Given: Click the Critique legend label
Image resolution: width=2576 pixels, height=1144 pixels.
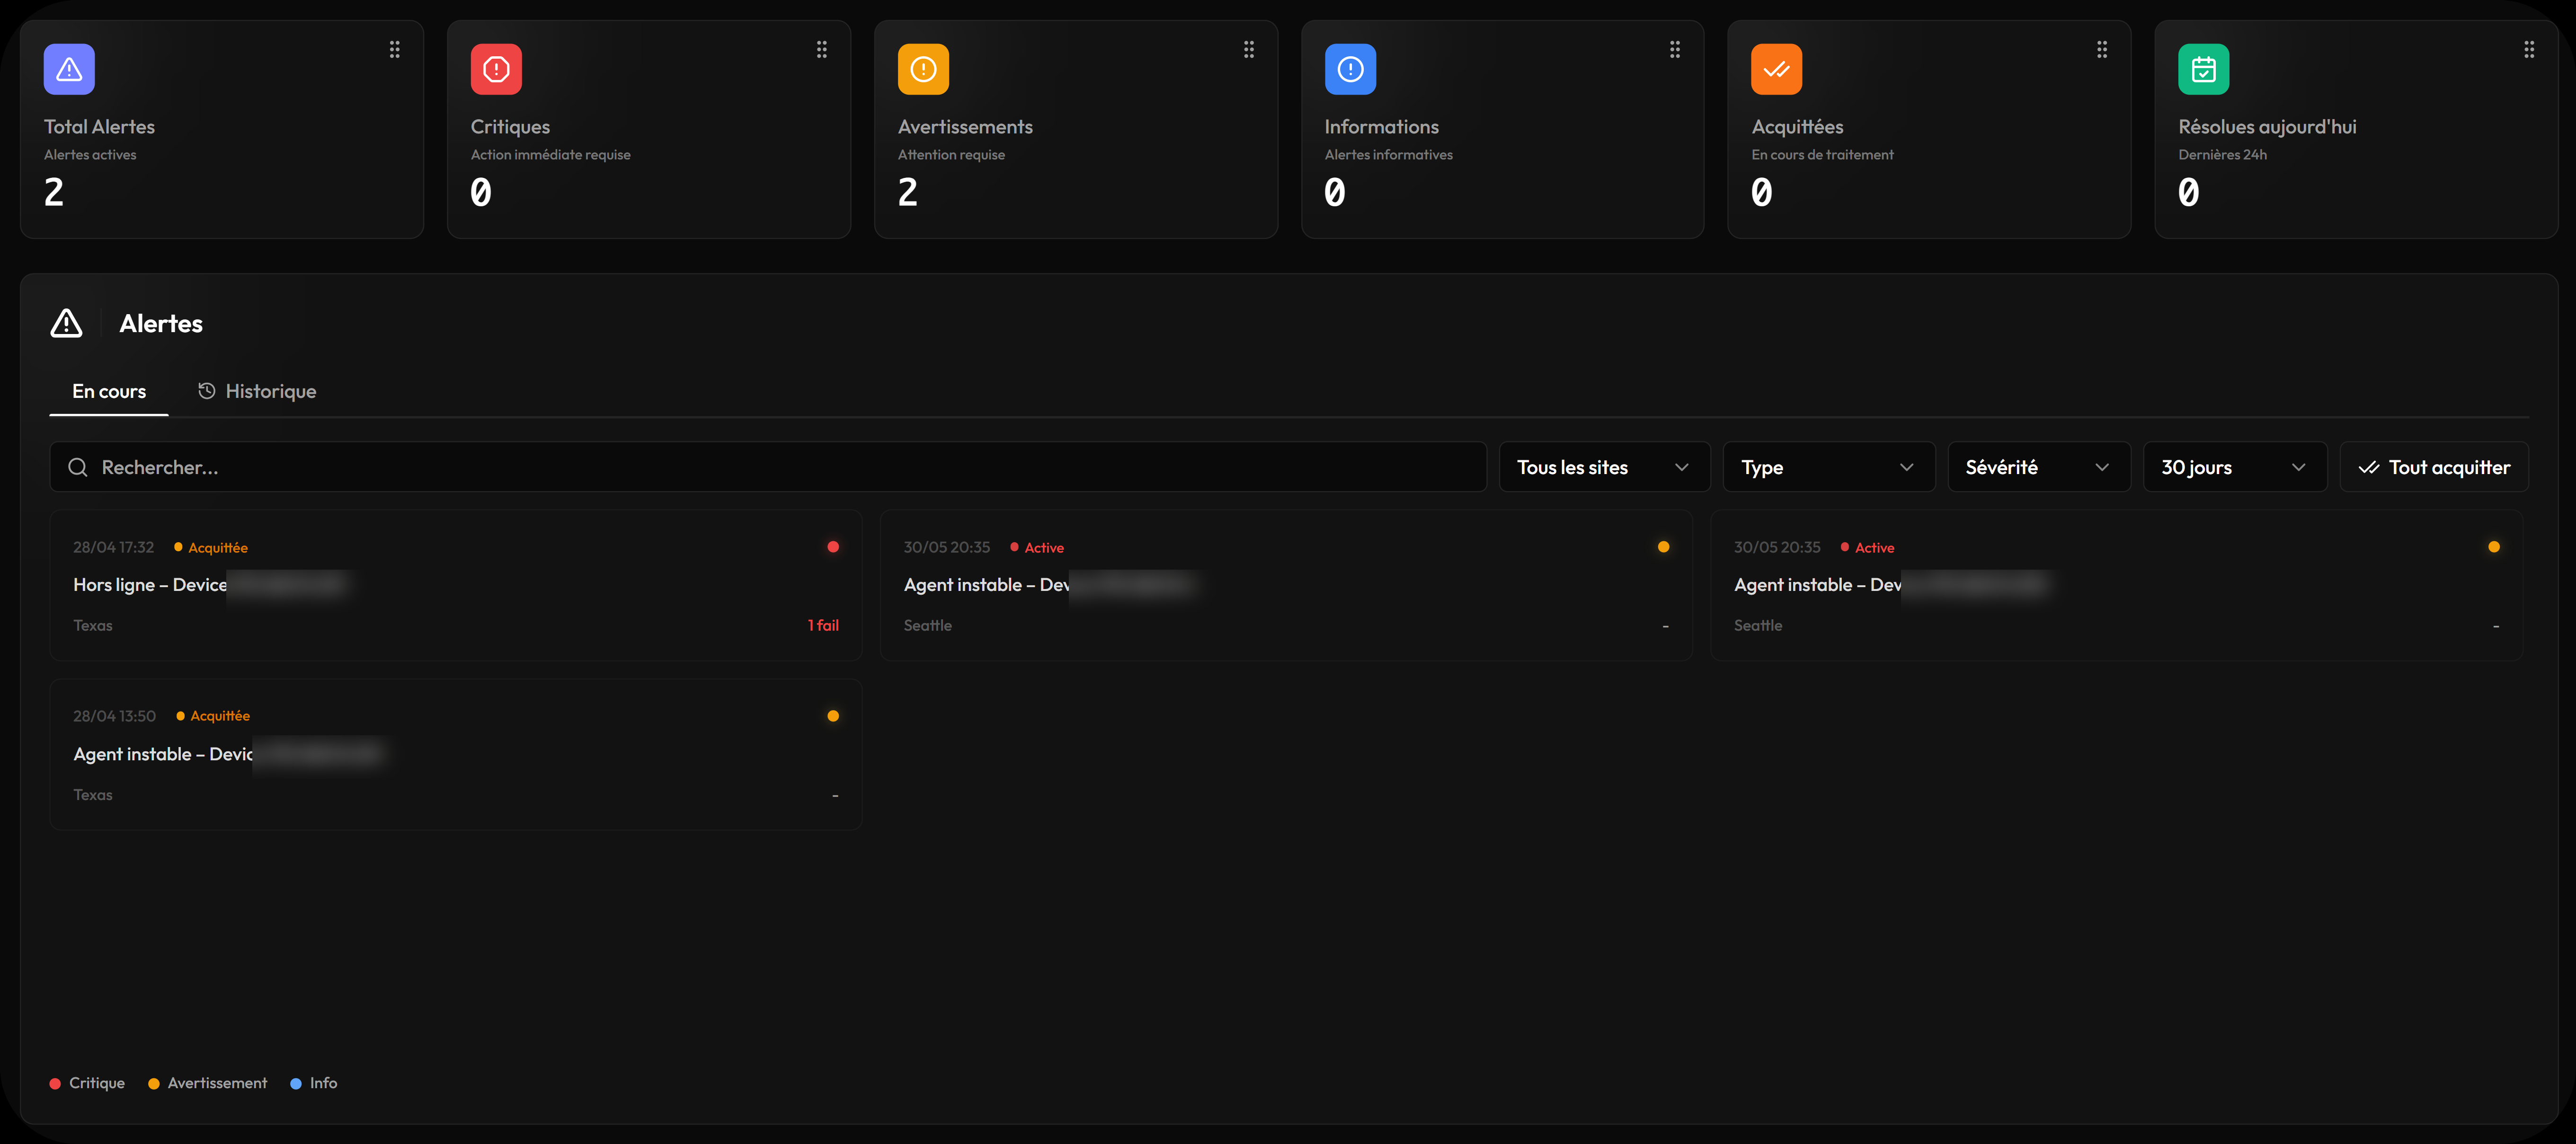Looking at the screenshot, I should 97,1083.
